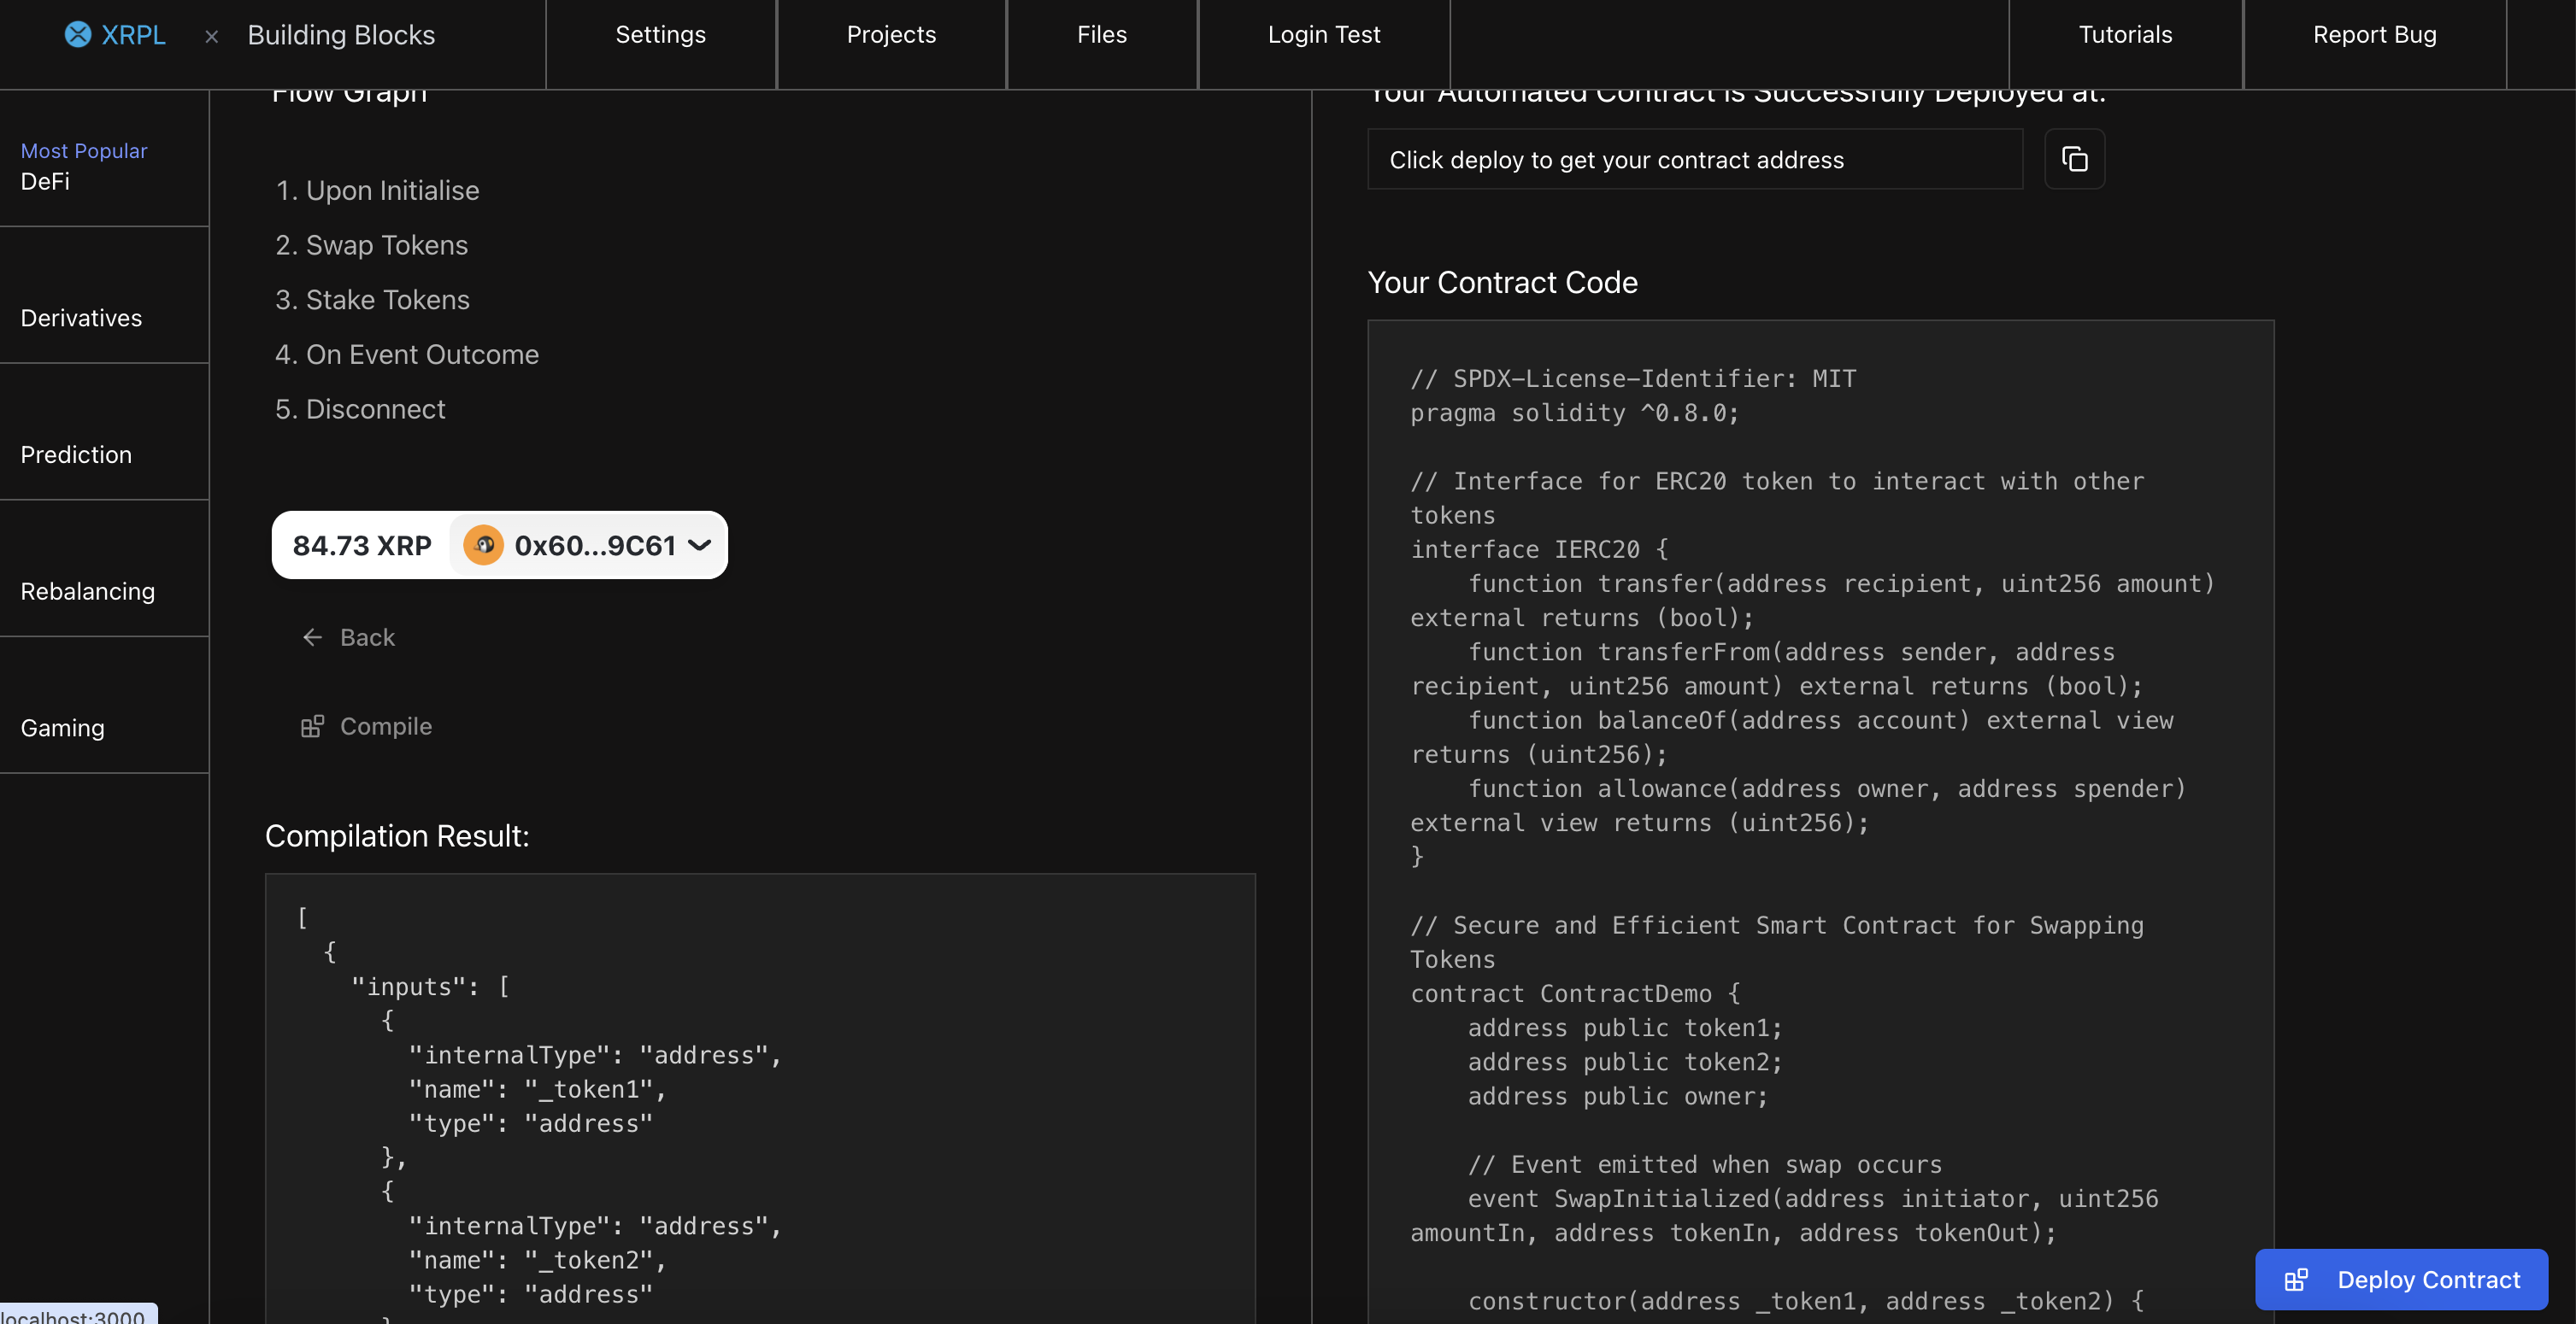Image resolution: width=2576 pixels, height=1324 pixels.
Task: Click the 84.73 XRP balance
Action: click(362, 546)
